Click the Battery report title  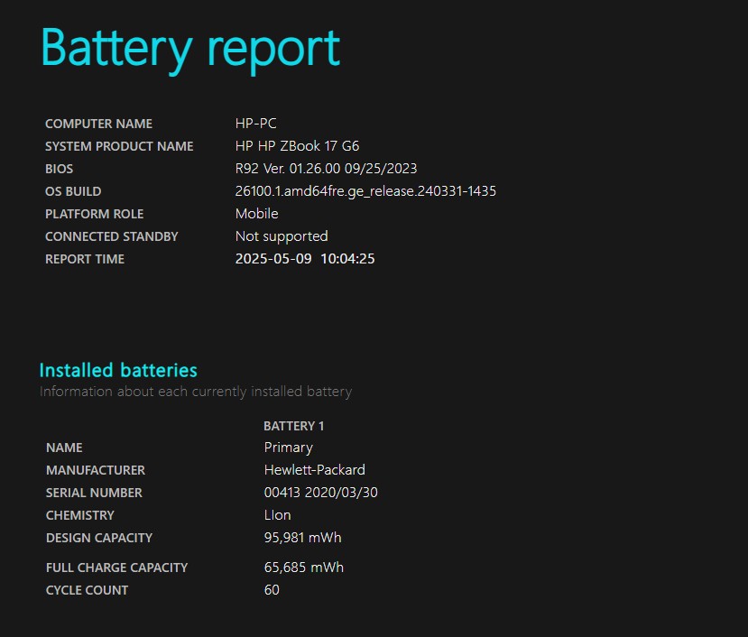click(189, 49)
